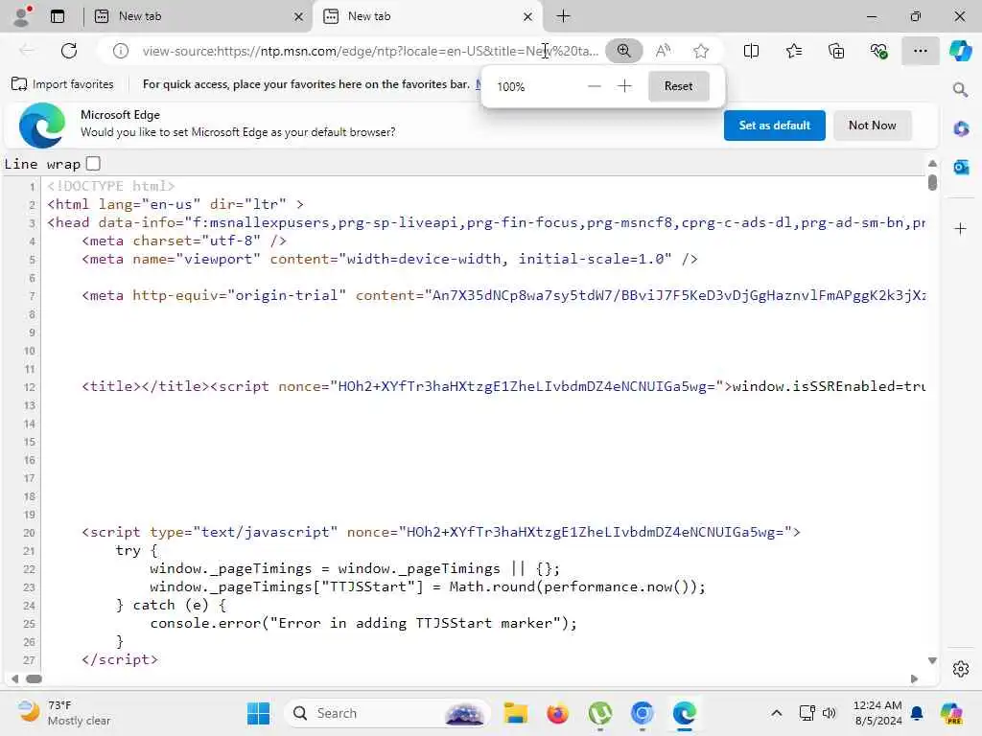The height and width of the screenshot is (736, 982).
Task: Click the Not Now button
Action: (x=872, y=126)
